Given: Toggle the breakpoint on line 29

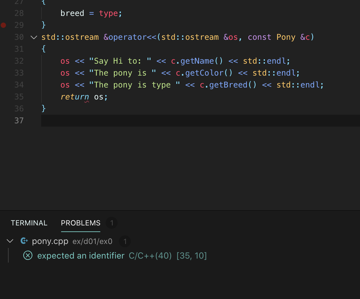Looking at the screenshot, I should pos(3,25).
